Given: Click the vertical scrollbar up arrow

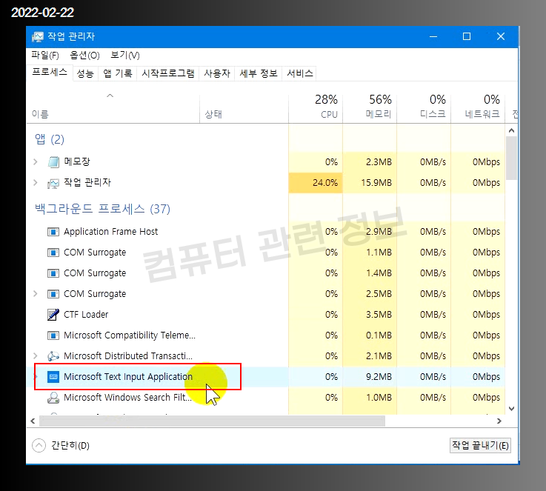Looking at the screenshot, I should 511,131.
